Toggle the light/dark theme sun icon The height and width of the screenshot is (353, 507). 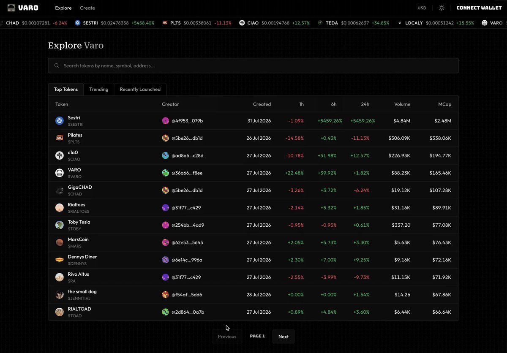442,8
